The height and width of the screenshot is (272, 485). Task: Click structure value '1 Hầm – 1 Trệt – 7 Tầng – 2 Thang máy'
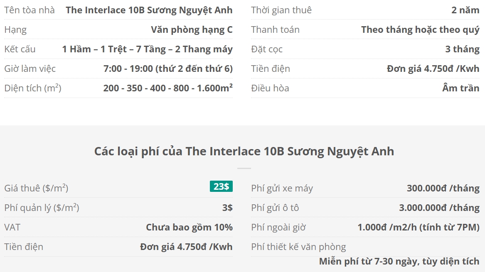147,49
